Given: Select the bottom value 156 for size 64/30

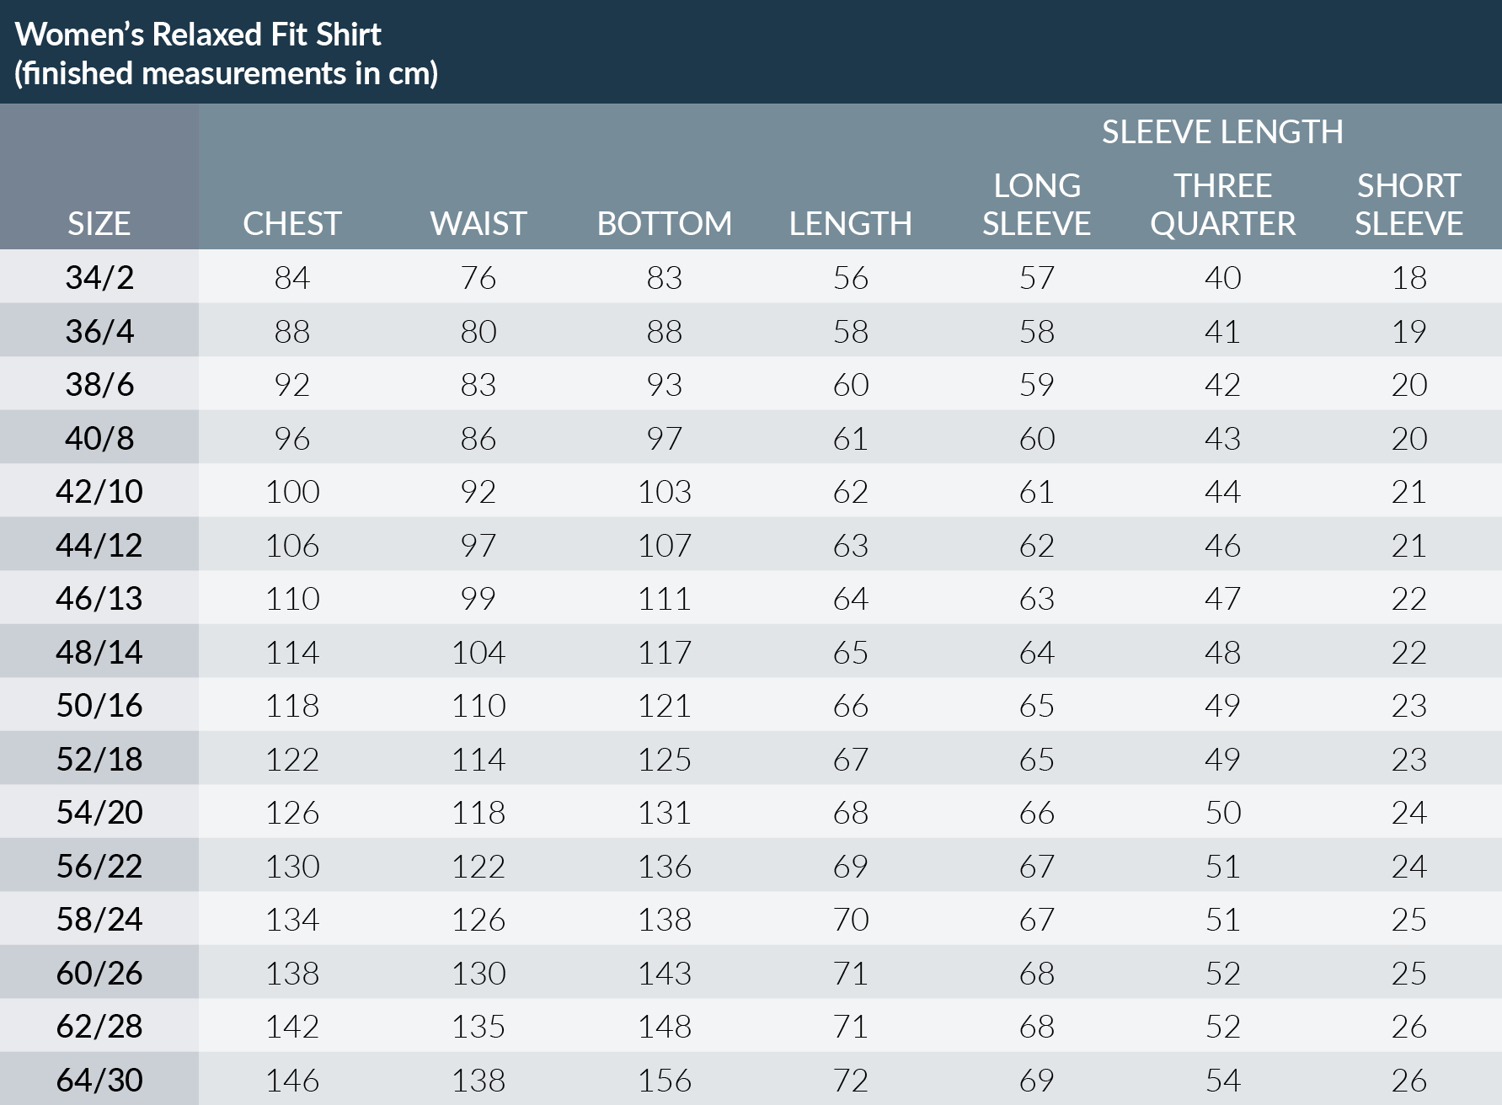Looking at the screenshot, I should click(x=664, y=1080).
